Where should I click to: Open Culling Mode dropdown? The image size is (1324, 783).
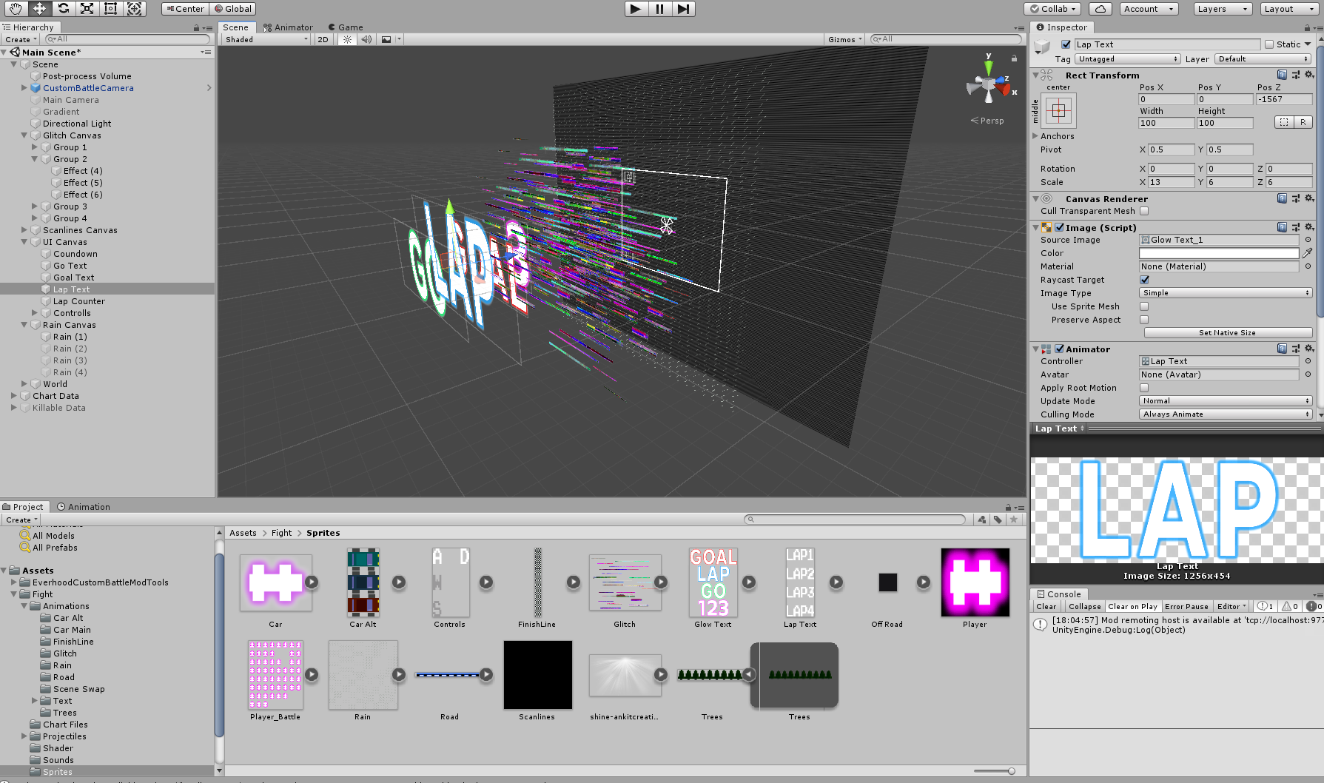1226,414
